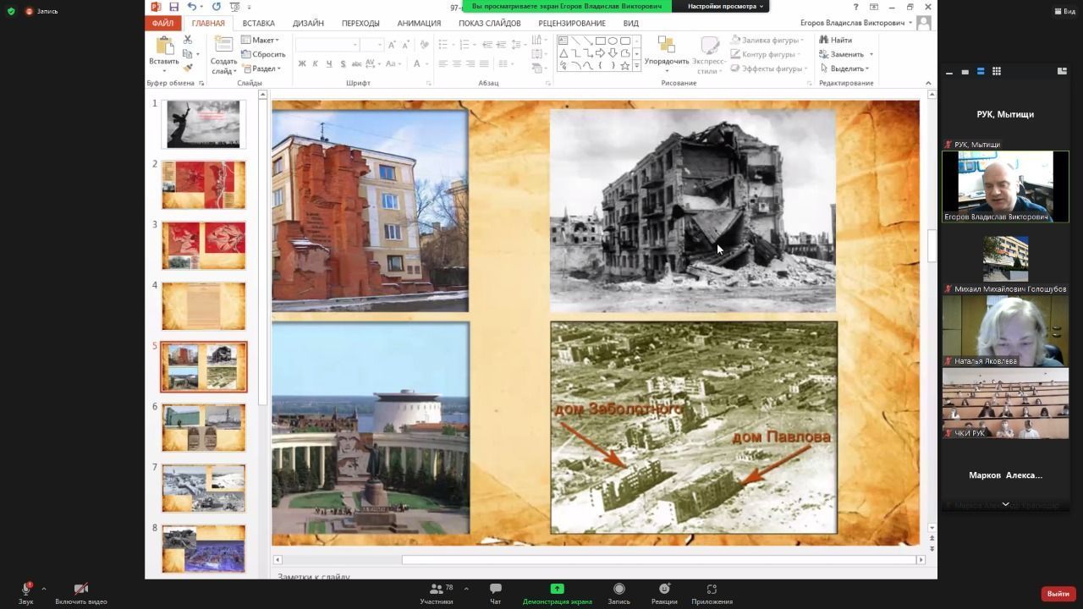The image size is (1083, 609).
Task: Toggle italic (К) formatting
Action: (316, 63)
